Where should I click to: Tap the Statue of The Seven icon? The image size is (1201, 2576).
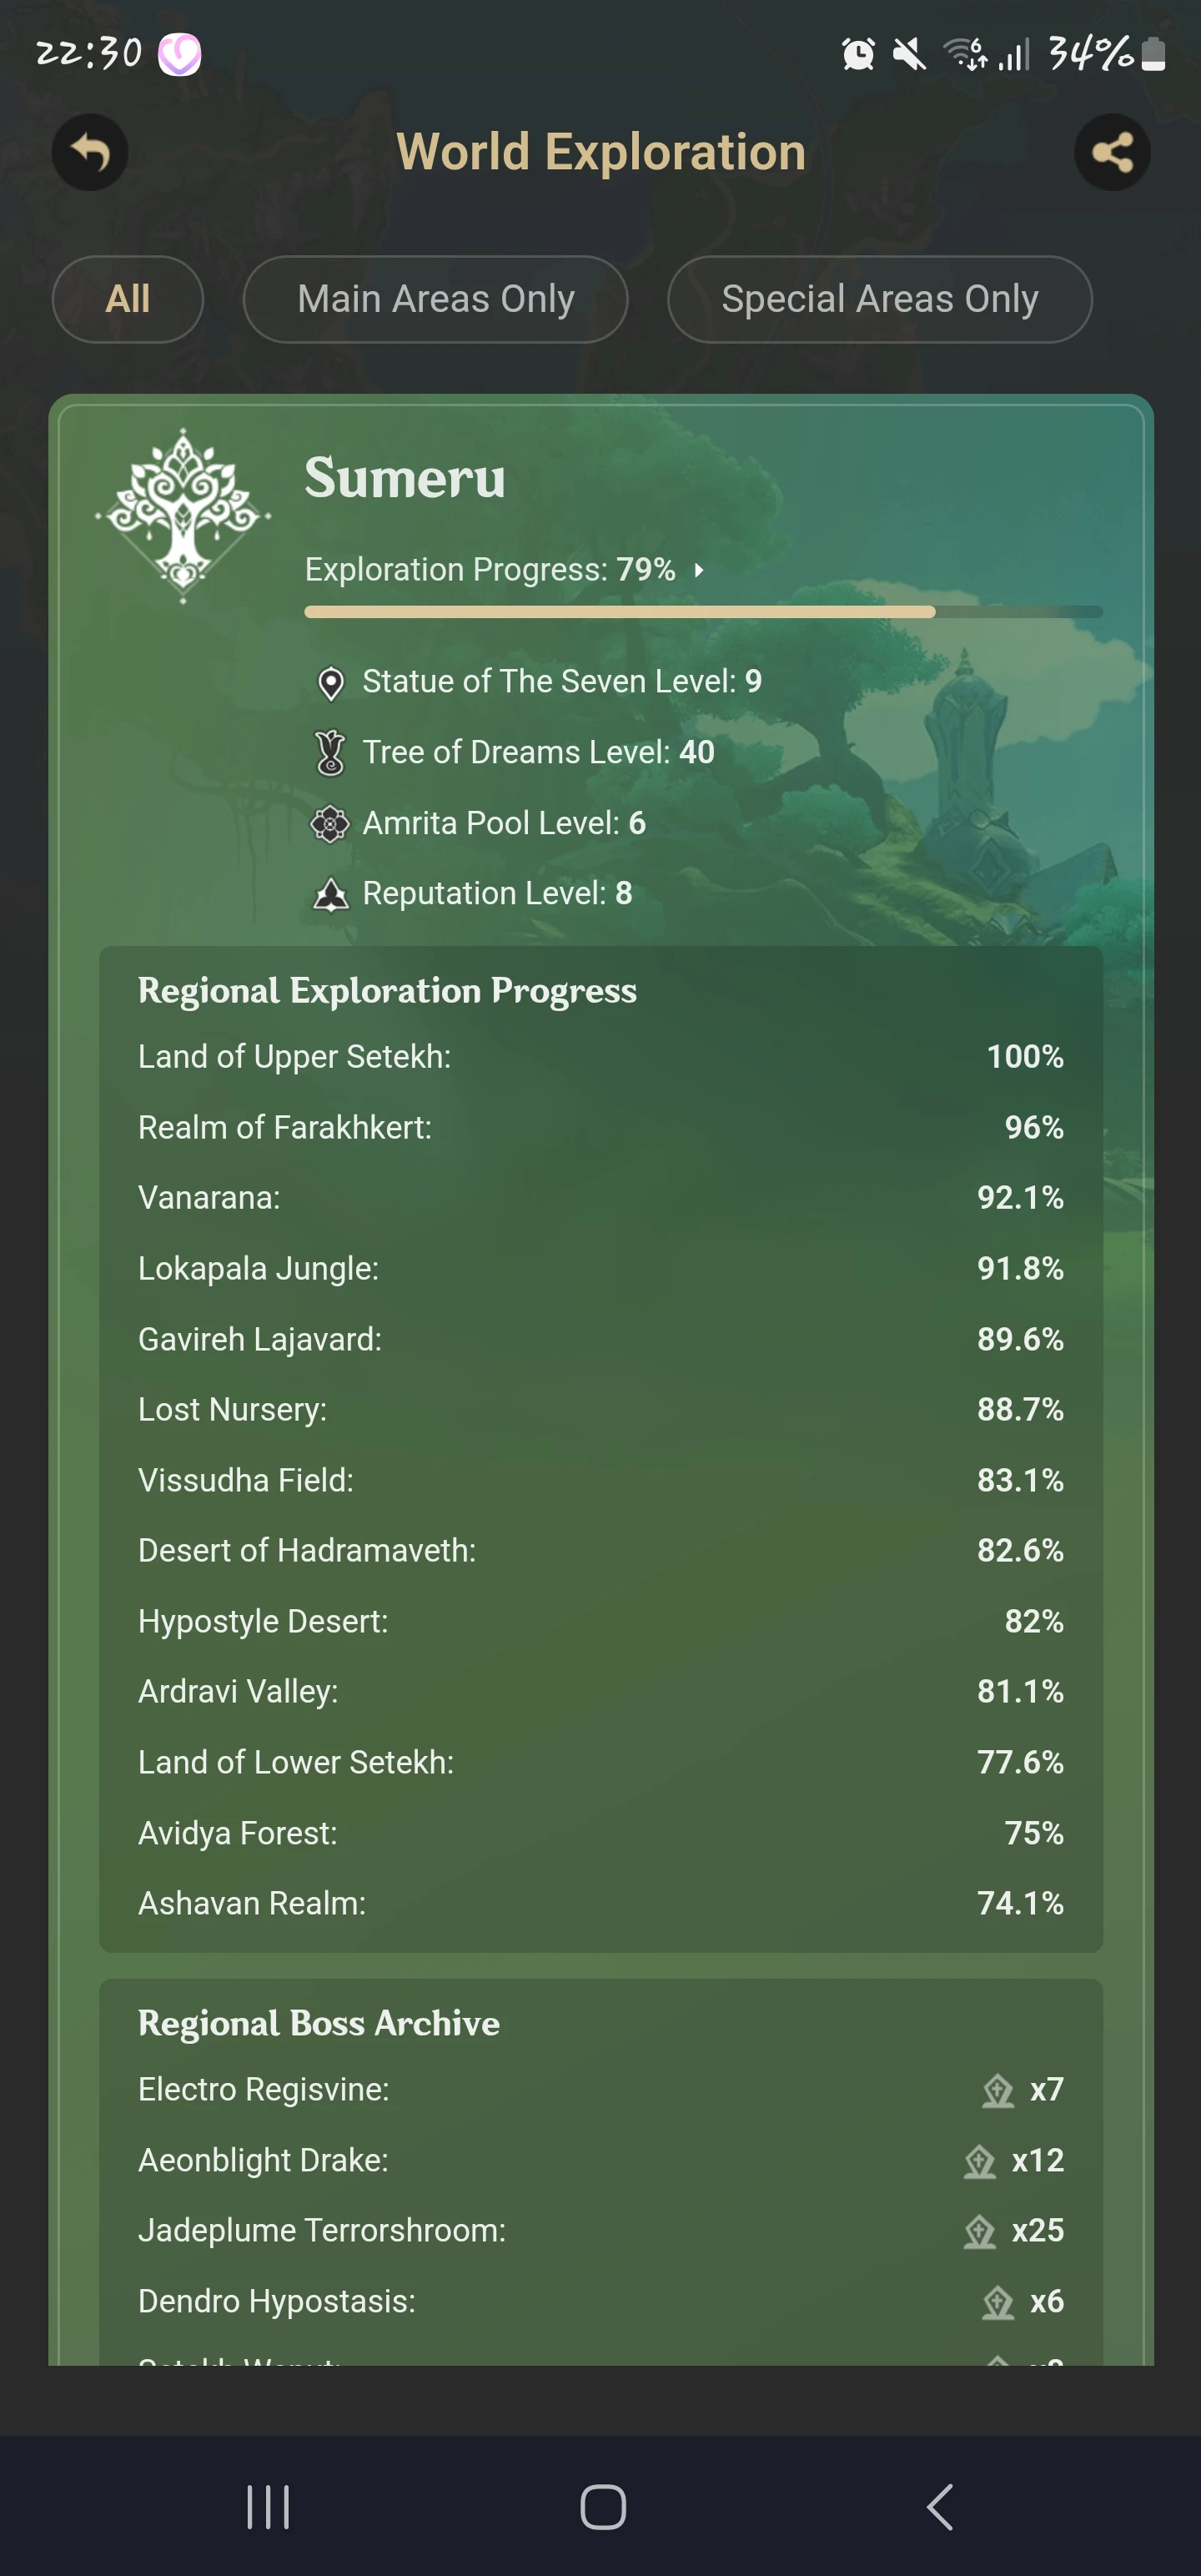point(331,683)
